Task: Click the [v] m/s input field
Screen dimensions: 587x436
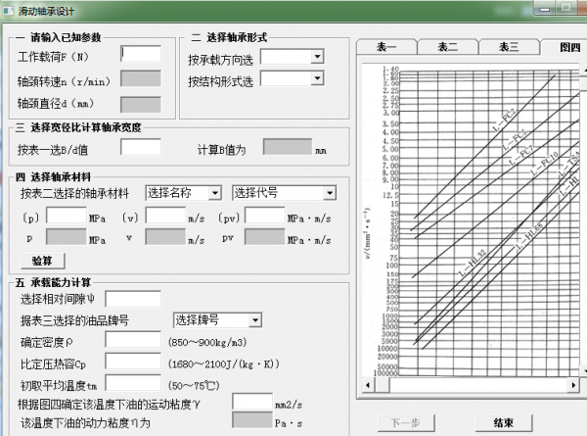Action: pyautogui.click(x=165, y=216)
